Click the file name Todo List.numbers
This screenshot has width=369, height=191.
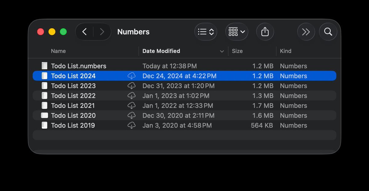[79, 66]
